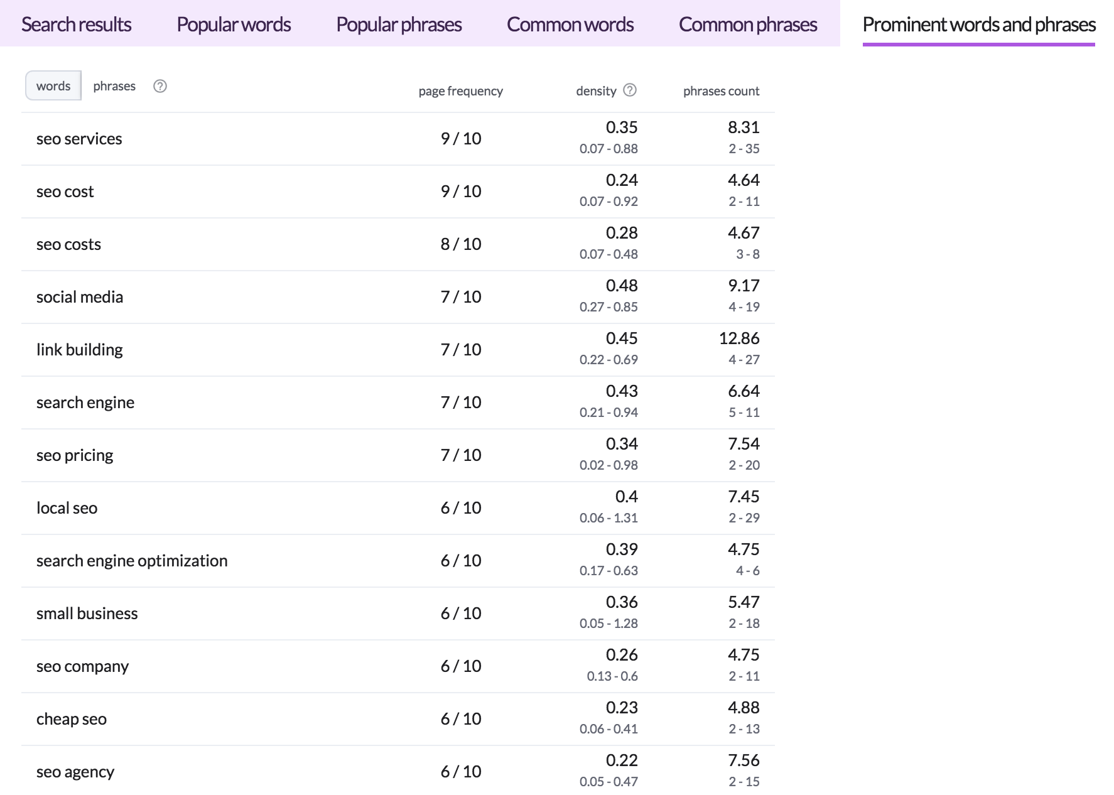Select the 'seo cost' phrase
Image resolution: width=1114 pixels, height=795 pixels.
click(65, 192)
